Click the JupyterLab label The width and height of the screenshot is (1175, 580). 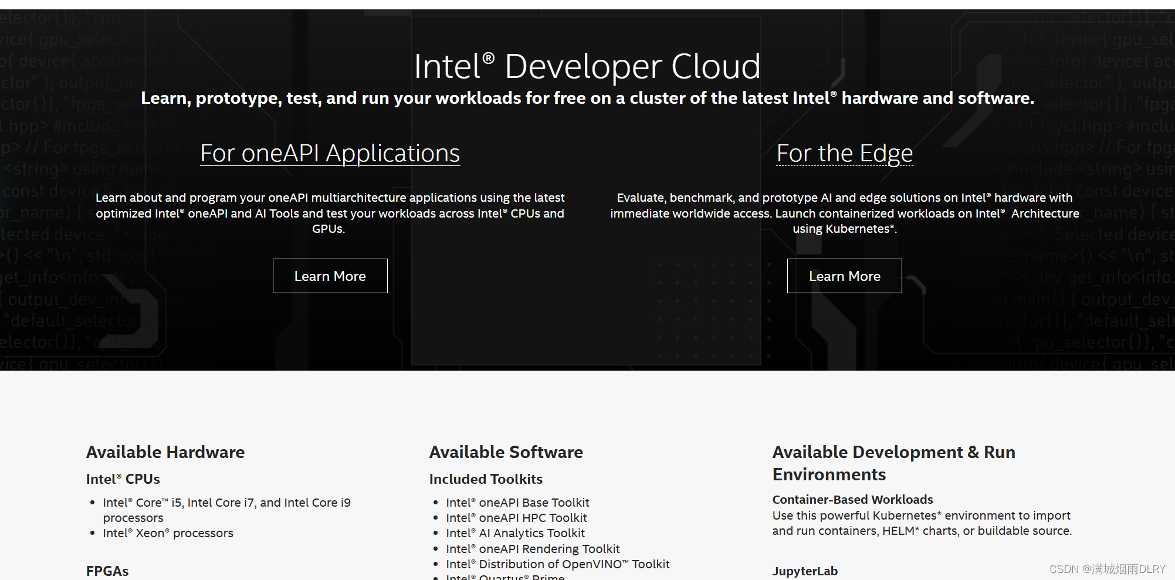coord(805,571)
